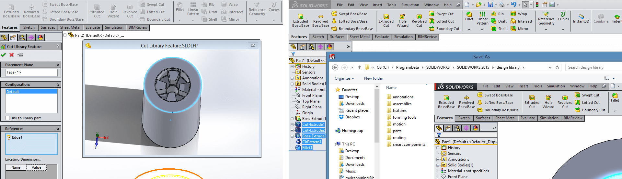Image resolution: width=622 pixels, height=179 pixels.
Task: Collapse the Configuration section
Action: coord(58,85)
